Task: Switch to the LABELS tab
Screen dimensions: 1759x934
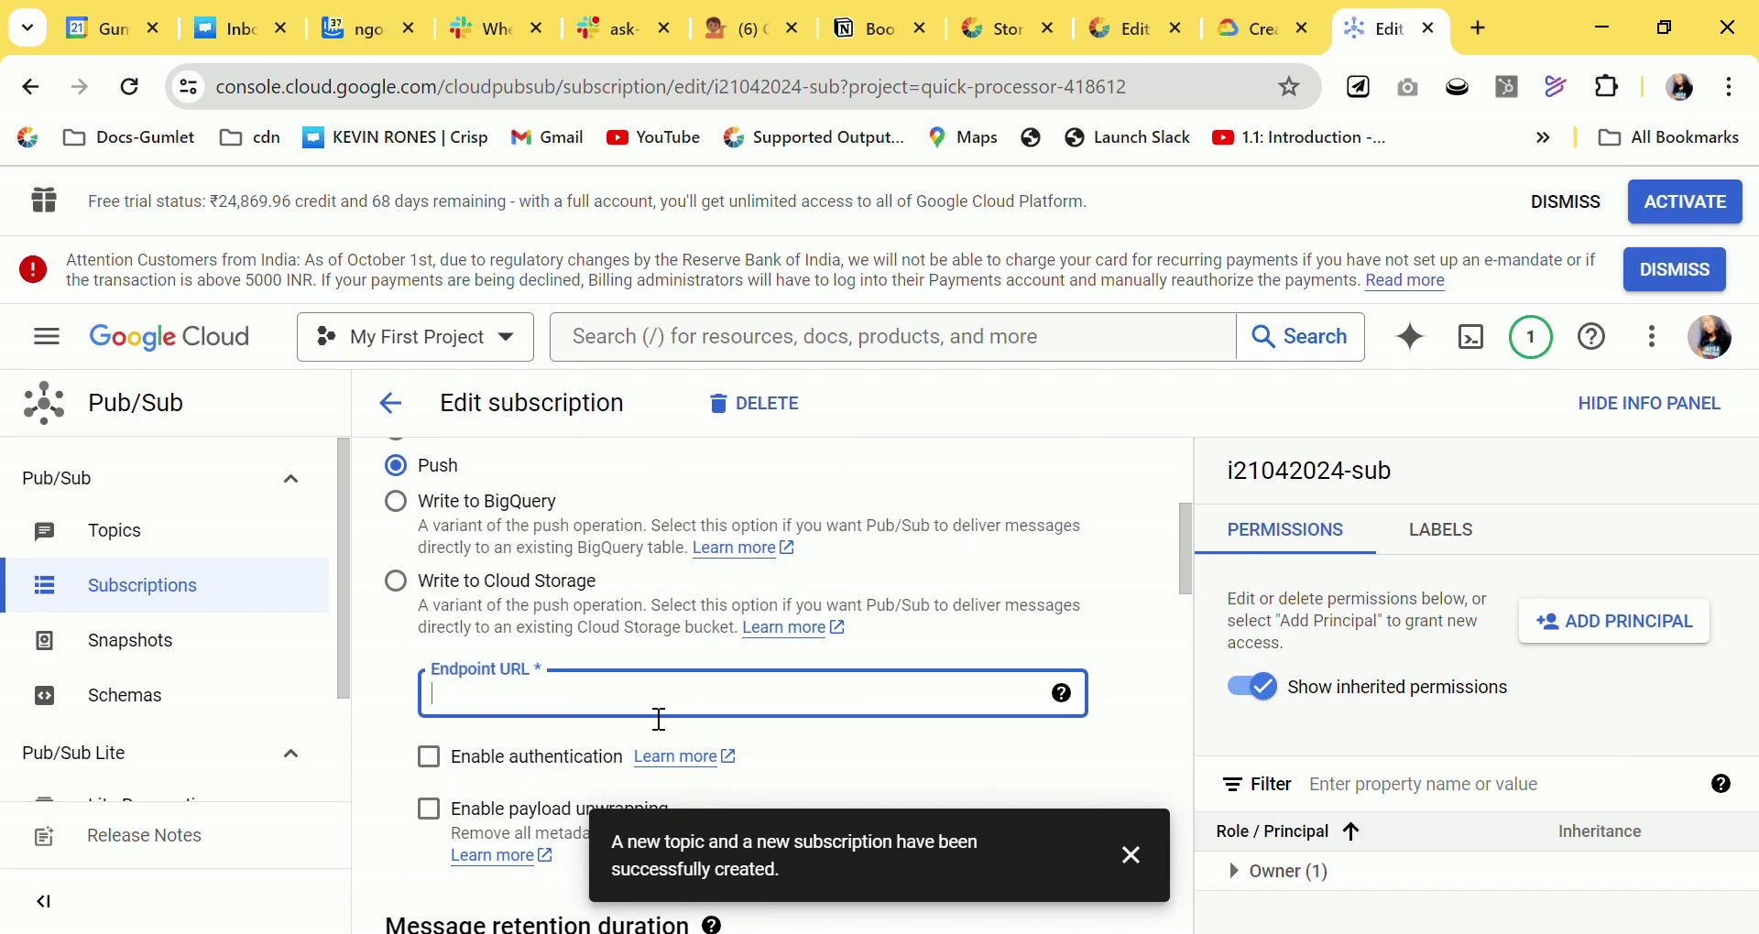Action: pyautogui.click(x=1440, y=530)
